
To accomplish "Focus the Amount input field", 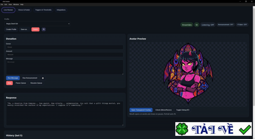I will click(x=65, y=55).
